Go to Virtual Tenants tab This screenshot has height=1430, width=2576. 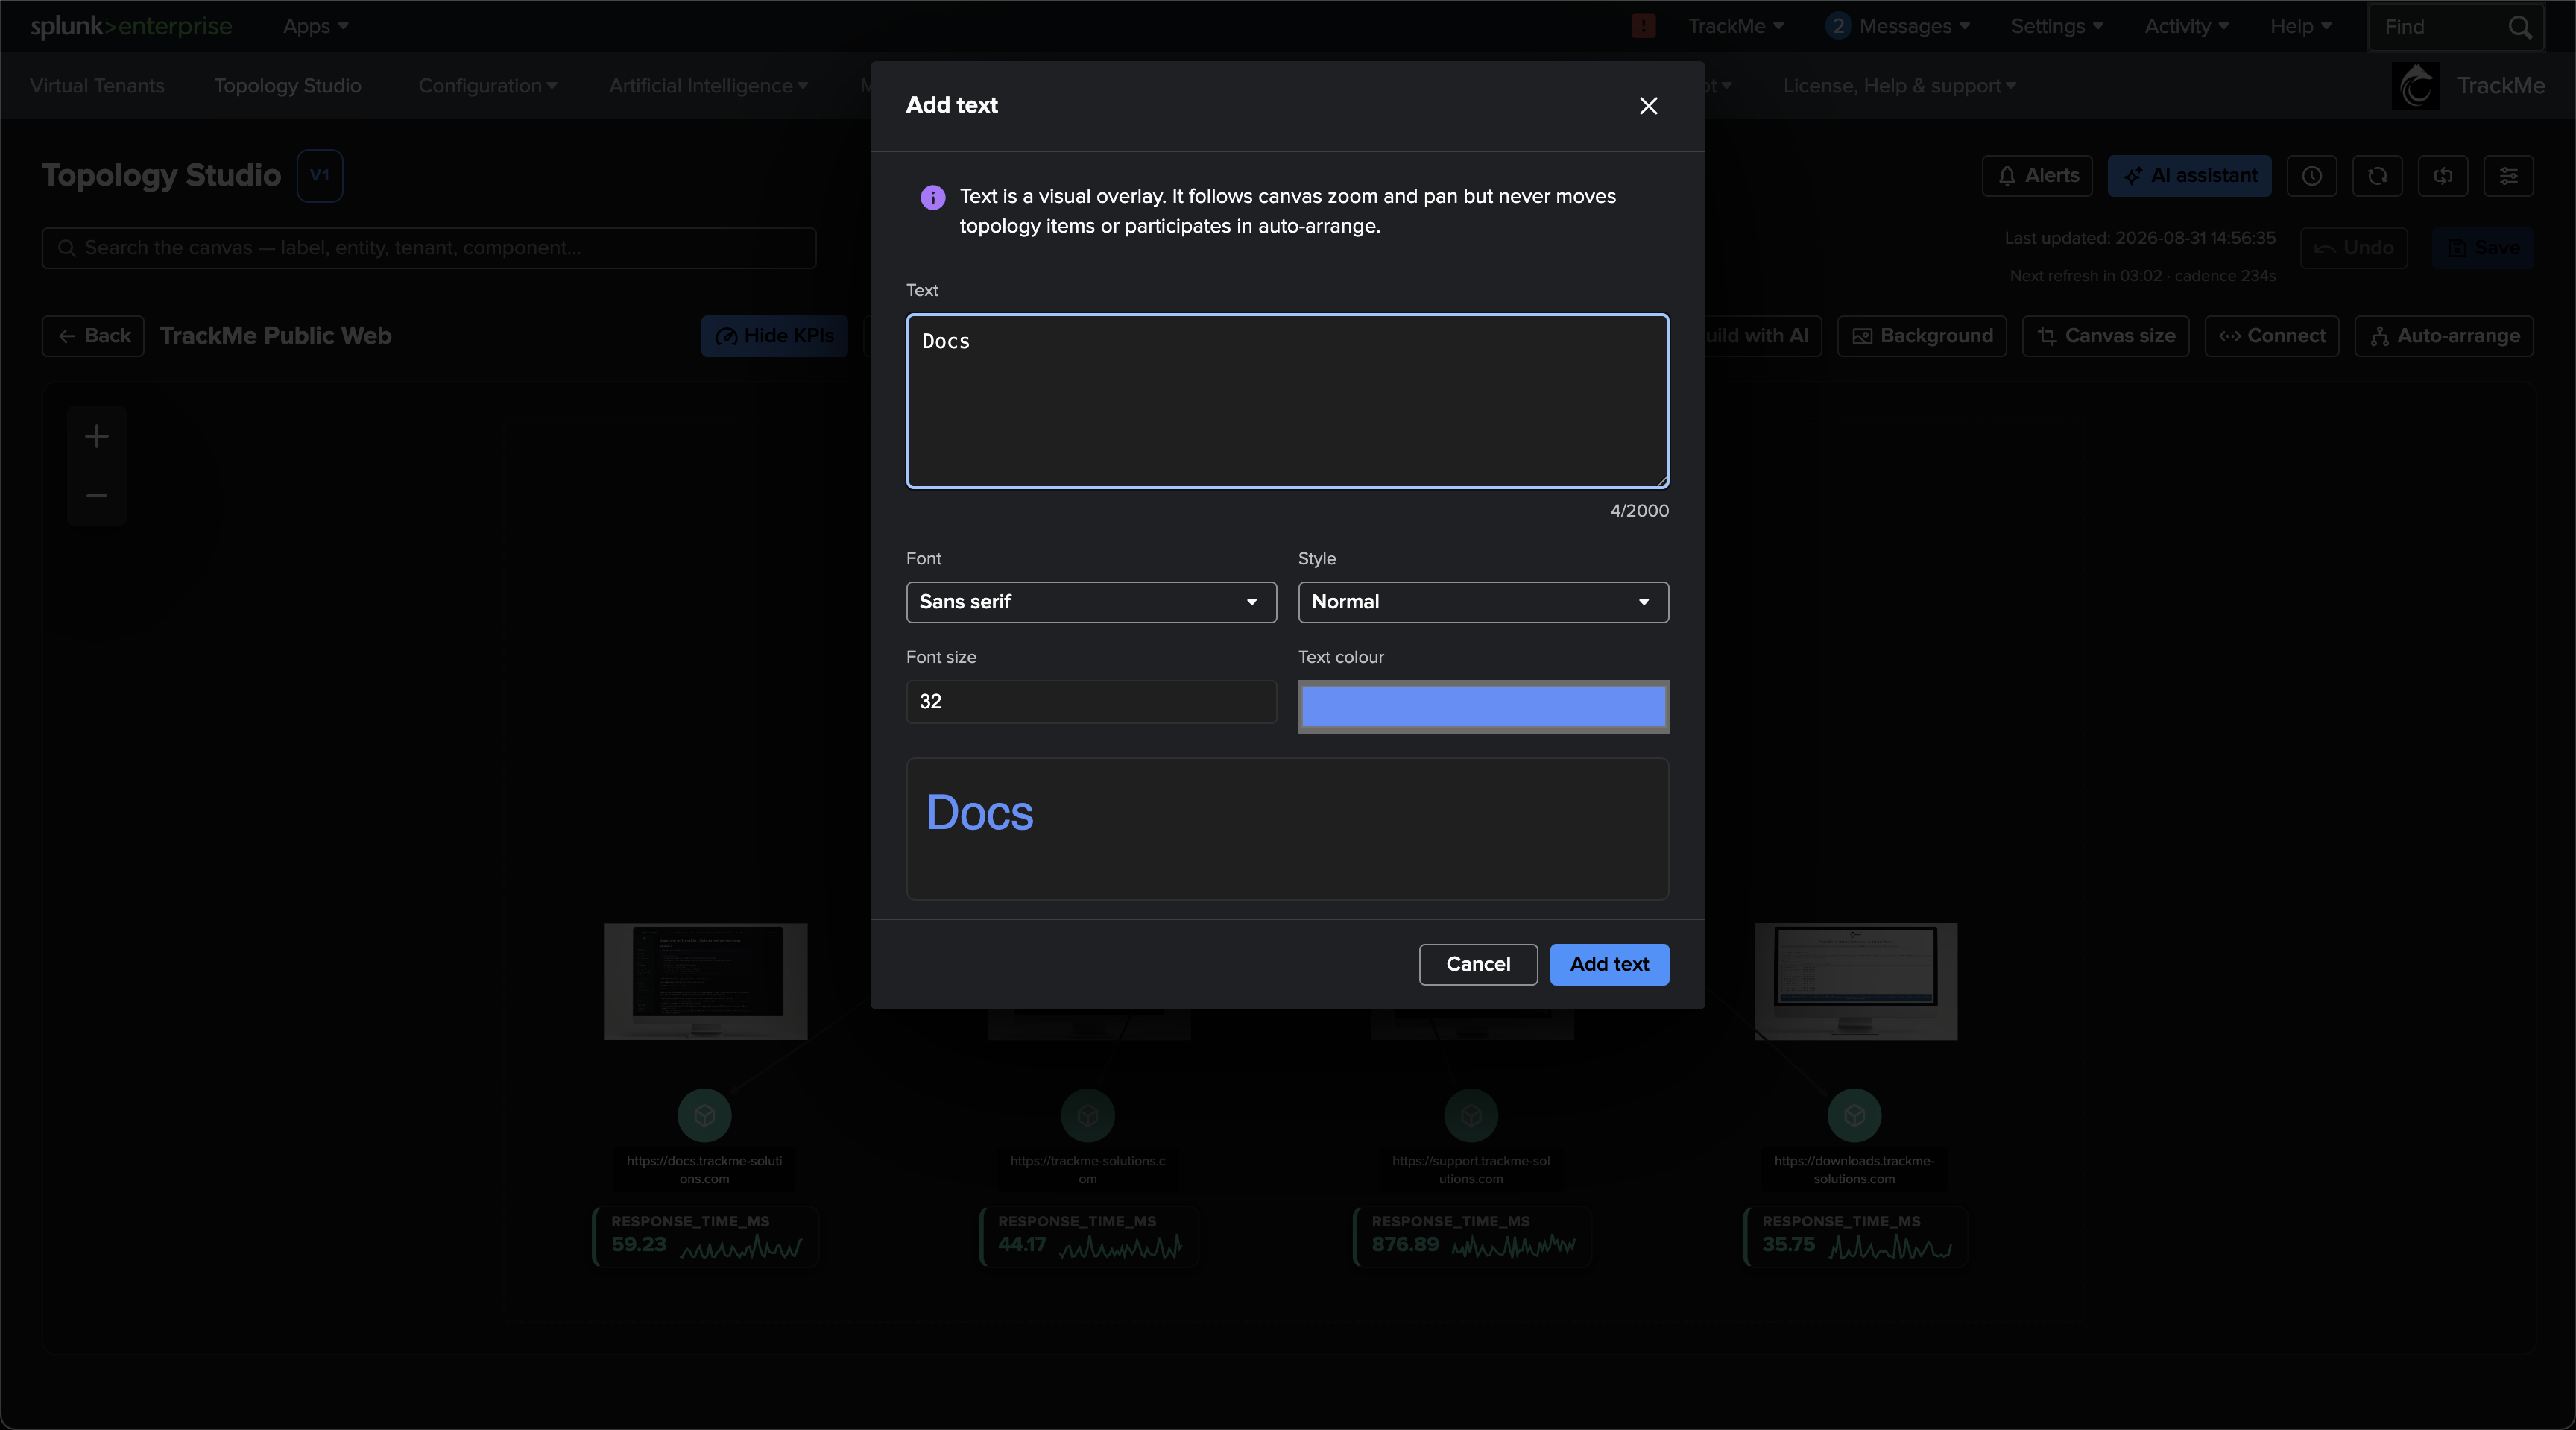97,86
